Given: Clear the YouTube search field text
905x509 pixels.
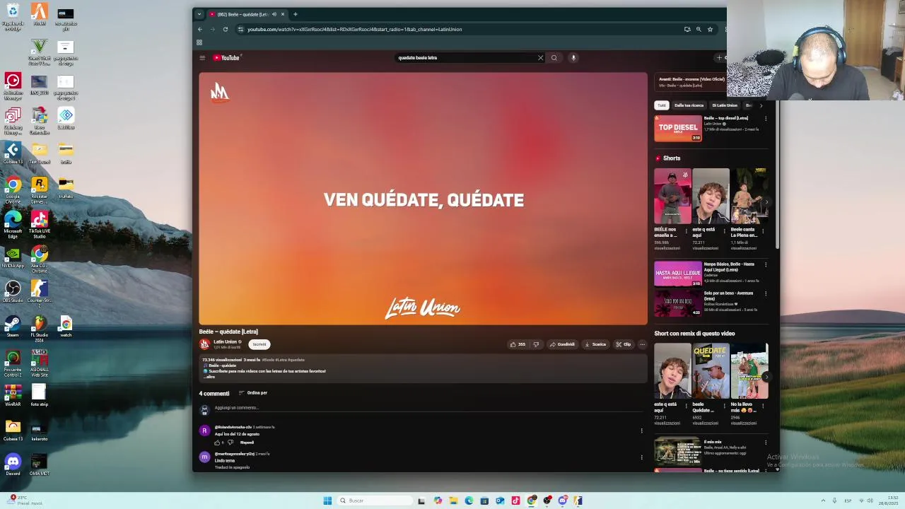Looking at the screenshot, I should click(541, 58).
